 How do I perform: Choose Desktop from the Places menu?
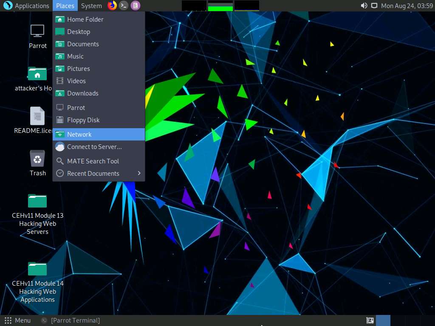click(99, 31)
